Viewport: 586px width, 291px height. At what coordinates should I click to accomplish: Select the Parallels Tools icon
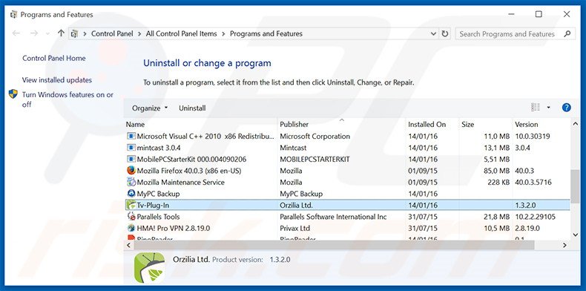[x=131, y=217]
